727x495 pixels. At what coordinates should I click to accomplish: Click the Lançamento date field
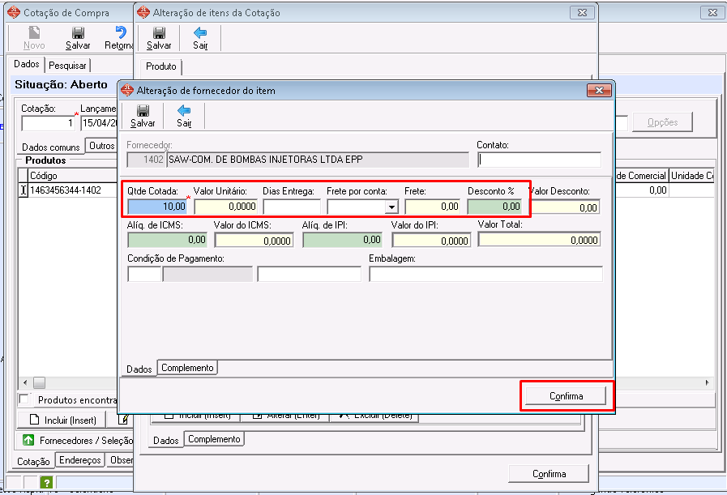point(99,123)
